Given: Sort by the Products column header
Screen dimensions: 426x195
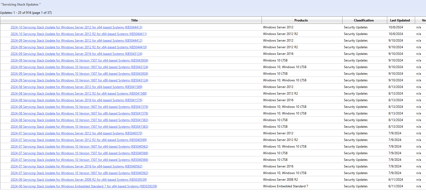Looking at the screenshot, I should 301,20.
